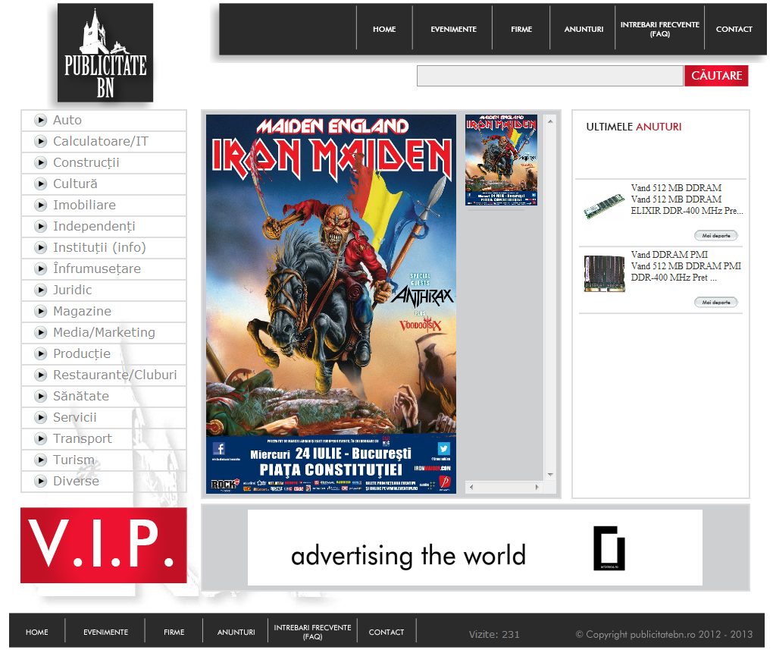Click FAQ in the footer menu
The height and width of the screenshot is (653, 773).
point(312,632)
